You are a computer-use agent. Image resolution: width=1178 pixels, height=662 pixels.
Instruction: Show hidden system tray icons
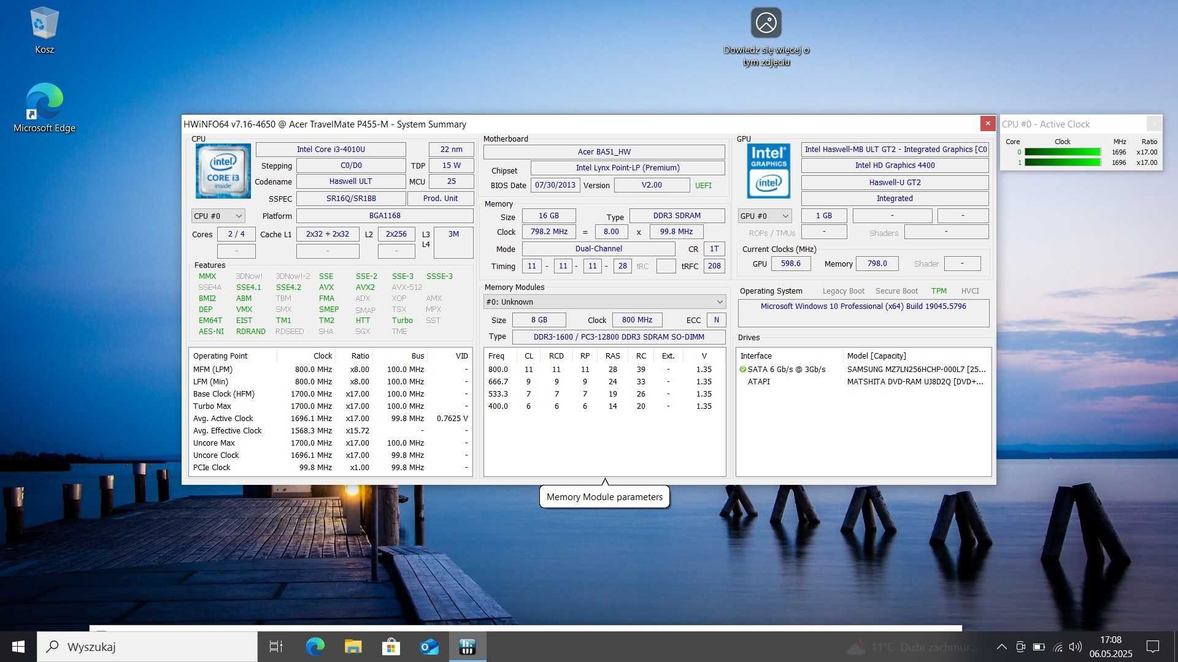coord(1001,647)
